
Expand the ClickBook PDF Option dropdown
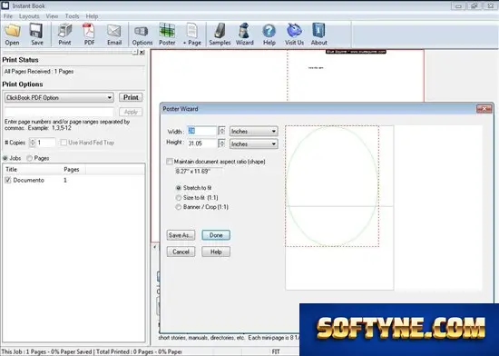pyautogui.click(x=59, y=97)
